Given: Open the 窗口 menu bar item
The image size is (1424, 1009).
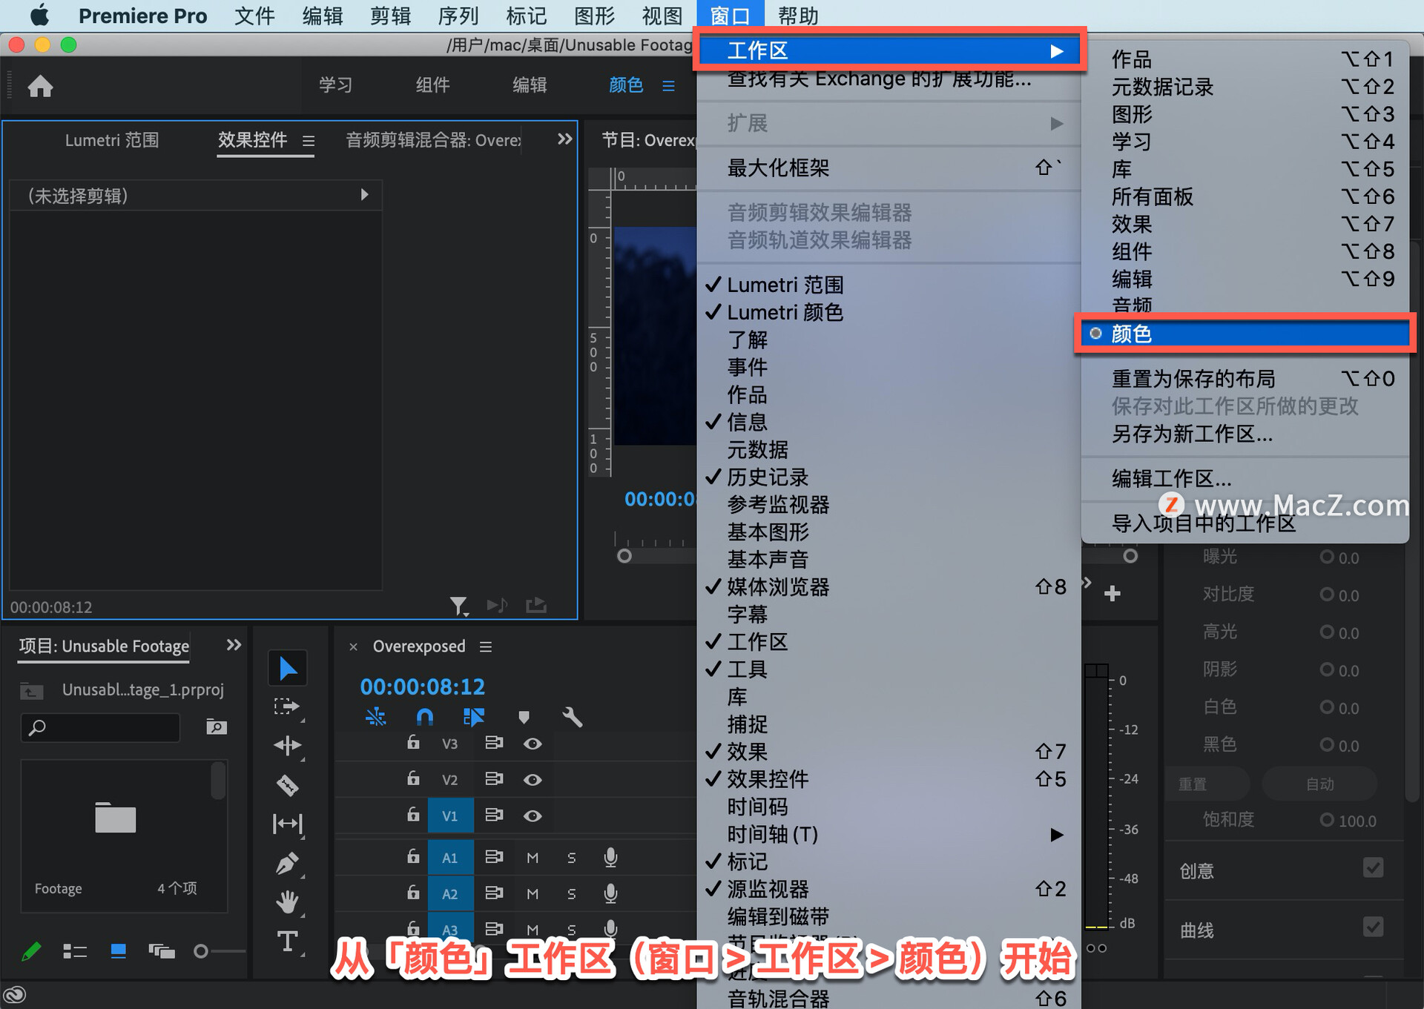Looking at the screenshot, I should pyautogui.click(x=730, y=16).
